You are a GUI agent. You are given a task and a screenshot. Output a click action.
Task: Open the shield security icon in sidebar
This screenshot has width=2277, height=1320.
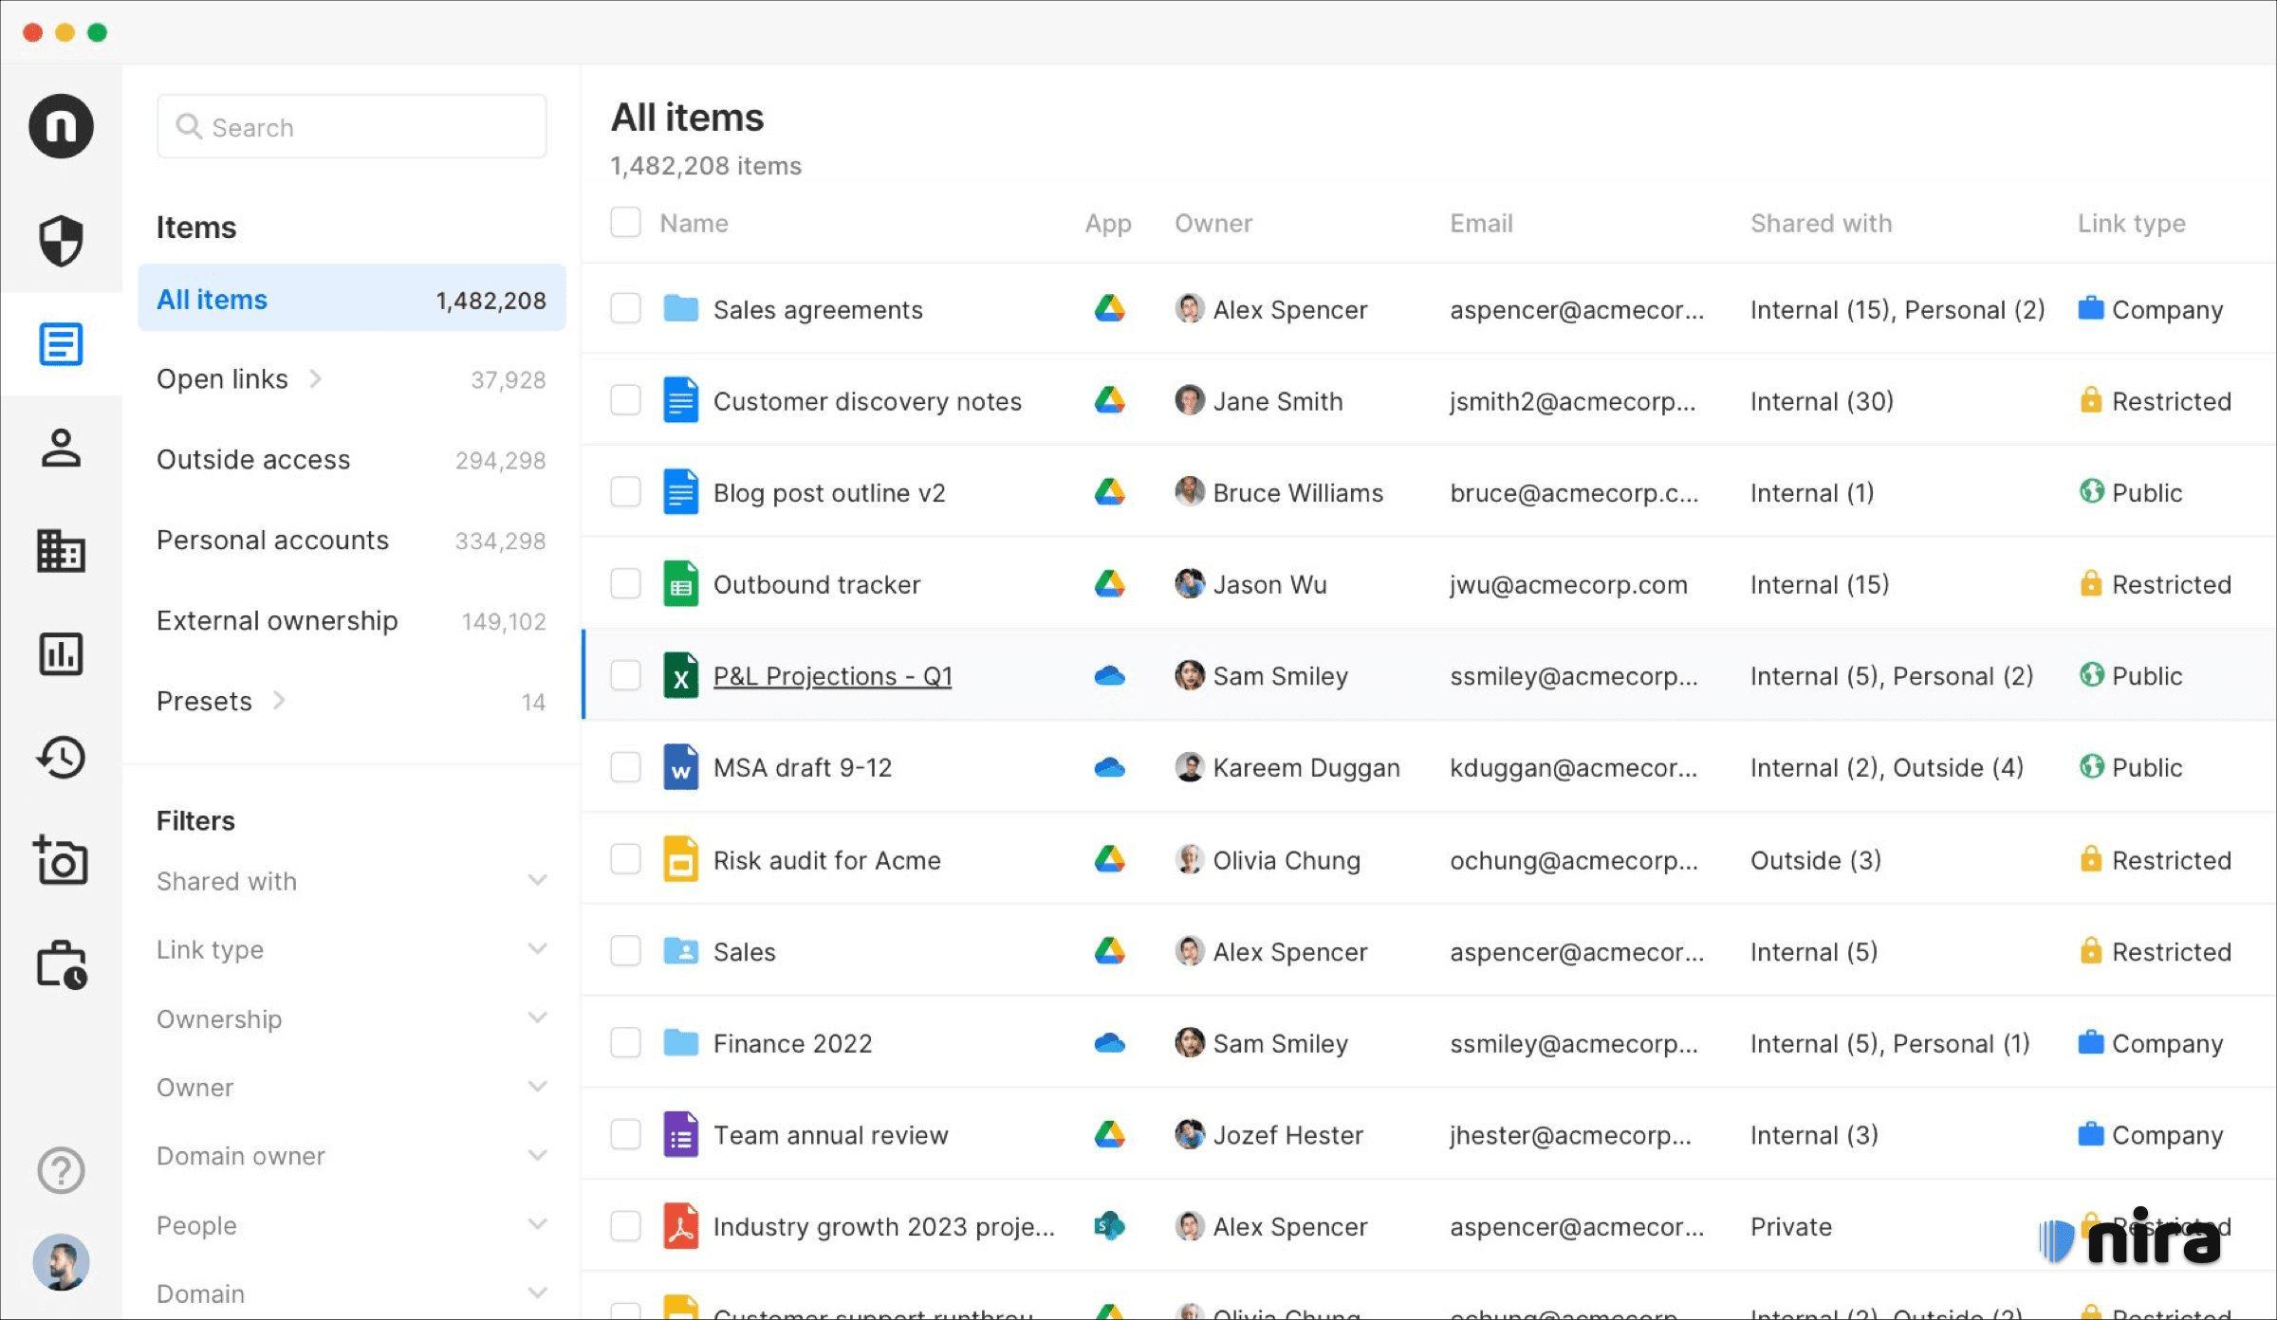(x=61, y=240)
